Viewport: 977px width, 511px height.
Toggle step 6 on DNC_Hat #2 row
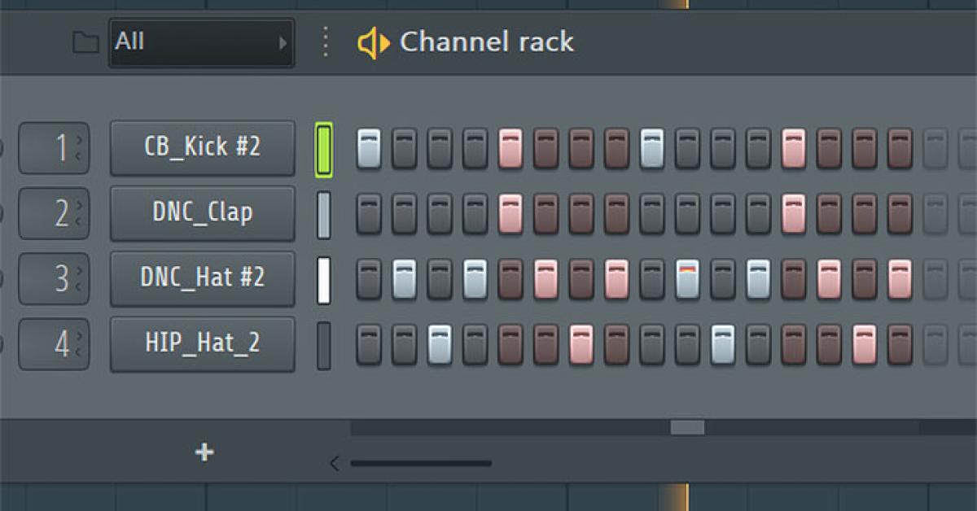(545, 278)
